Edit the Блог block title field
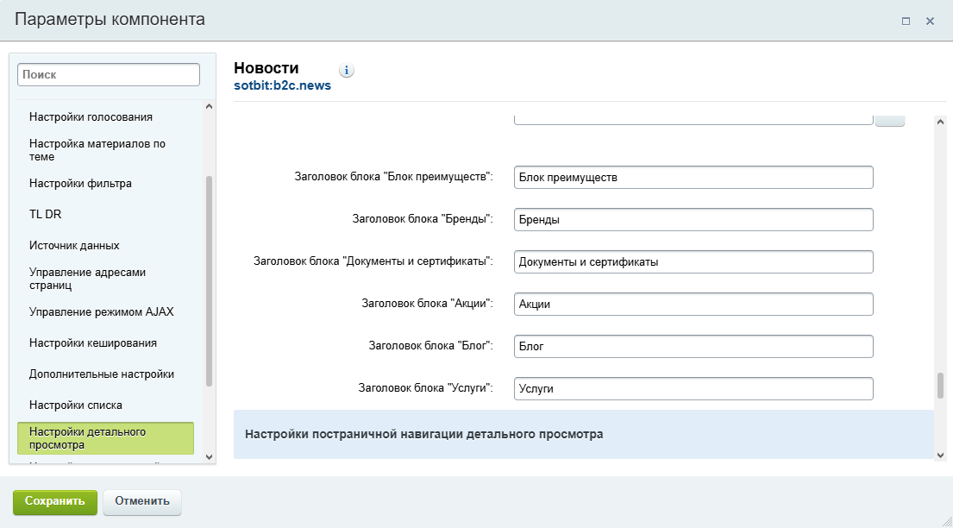Image resolution: width=953 pixels, height=528 pixels. [x=693, y=347]
